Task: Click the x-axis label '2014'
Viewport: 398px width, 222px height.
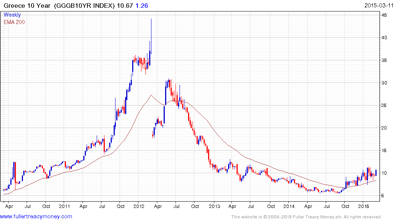Action: 289,206
